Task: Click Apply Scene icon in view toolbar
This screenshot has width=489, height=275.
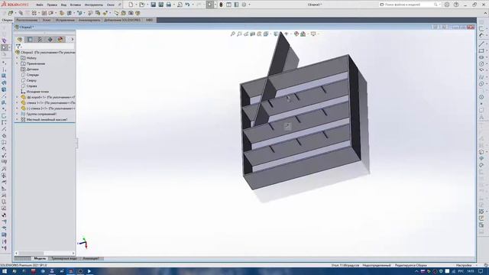Action: coord(303,34)
